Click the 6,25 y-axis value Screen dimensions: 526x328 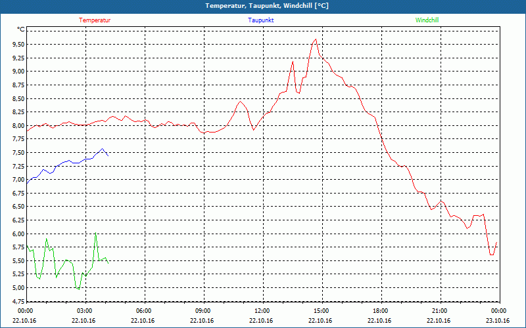click(x=18, y=220)
